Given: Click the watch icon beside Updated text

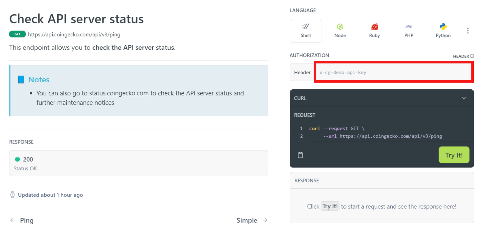Looking at the screenshot, I should coord(12,195).
